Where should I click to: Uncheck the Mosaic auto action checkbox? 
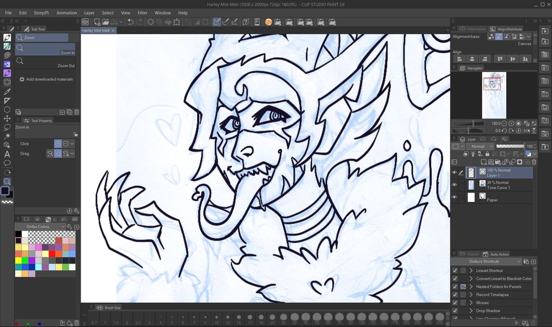455,303
